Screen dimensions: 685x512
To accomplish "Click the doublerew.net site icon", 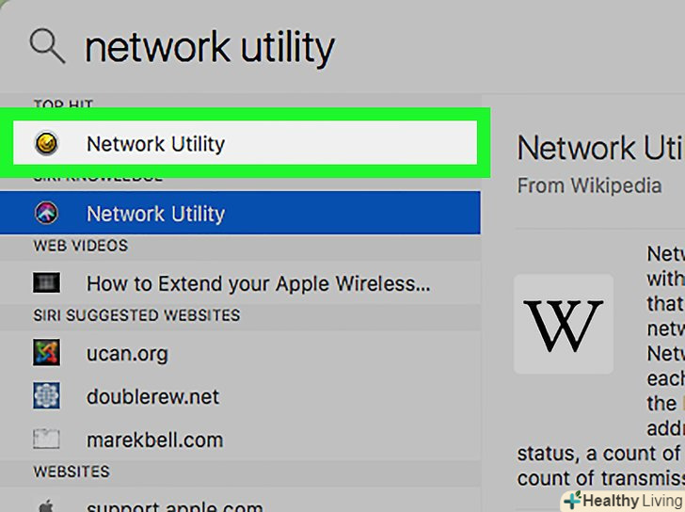I will point(46,396).
